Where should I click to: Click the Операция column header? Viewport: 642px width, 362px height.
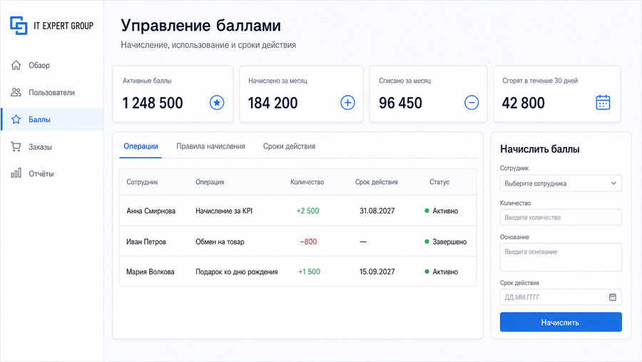click(210, 181)
